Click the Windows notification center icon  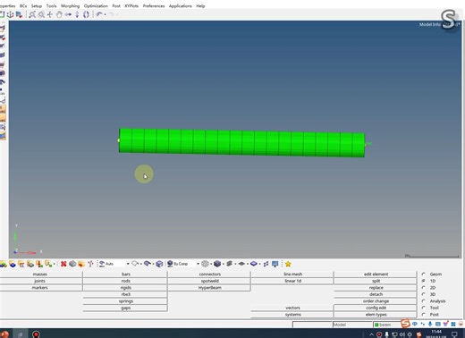pyautogui.click(x=454, y=334)
